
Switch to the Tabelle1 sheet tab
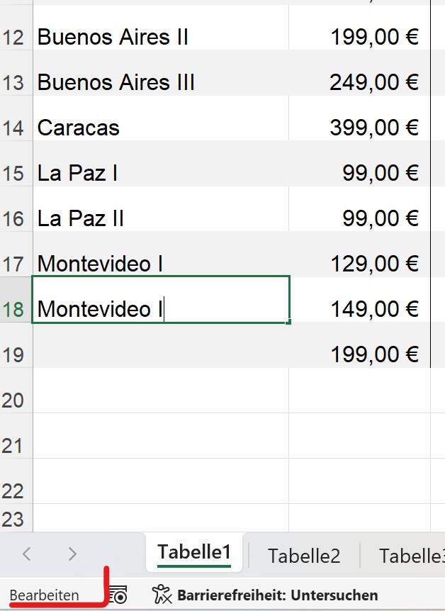click(x=194, y=553)
